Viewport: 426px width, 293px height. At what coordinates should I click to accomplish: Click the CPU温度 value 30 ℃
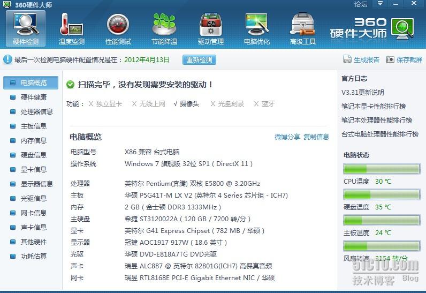383,181
